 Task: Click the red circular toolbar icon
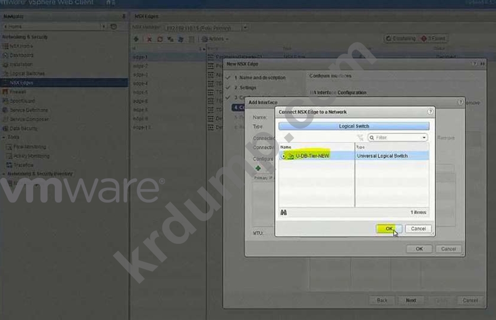point(160,39)
